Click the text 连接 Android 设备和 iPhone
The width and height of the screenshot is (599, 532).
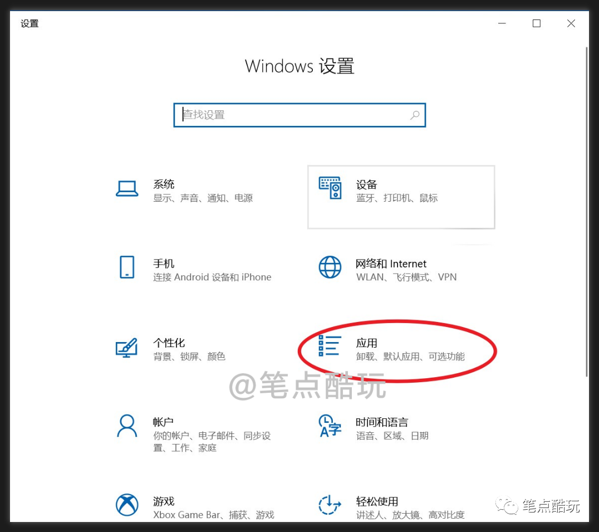(x=212, y=277)
